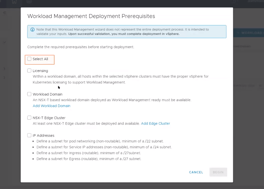Collapse the expanded section in the left sidebar
This screenshot has width=264, height=189.
point(5,42)
